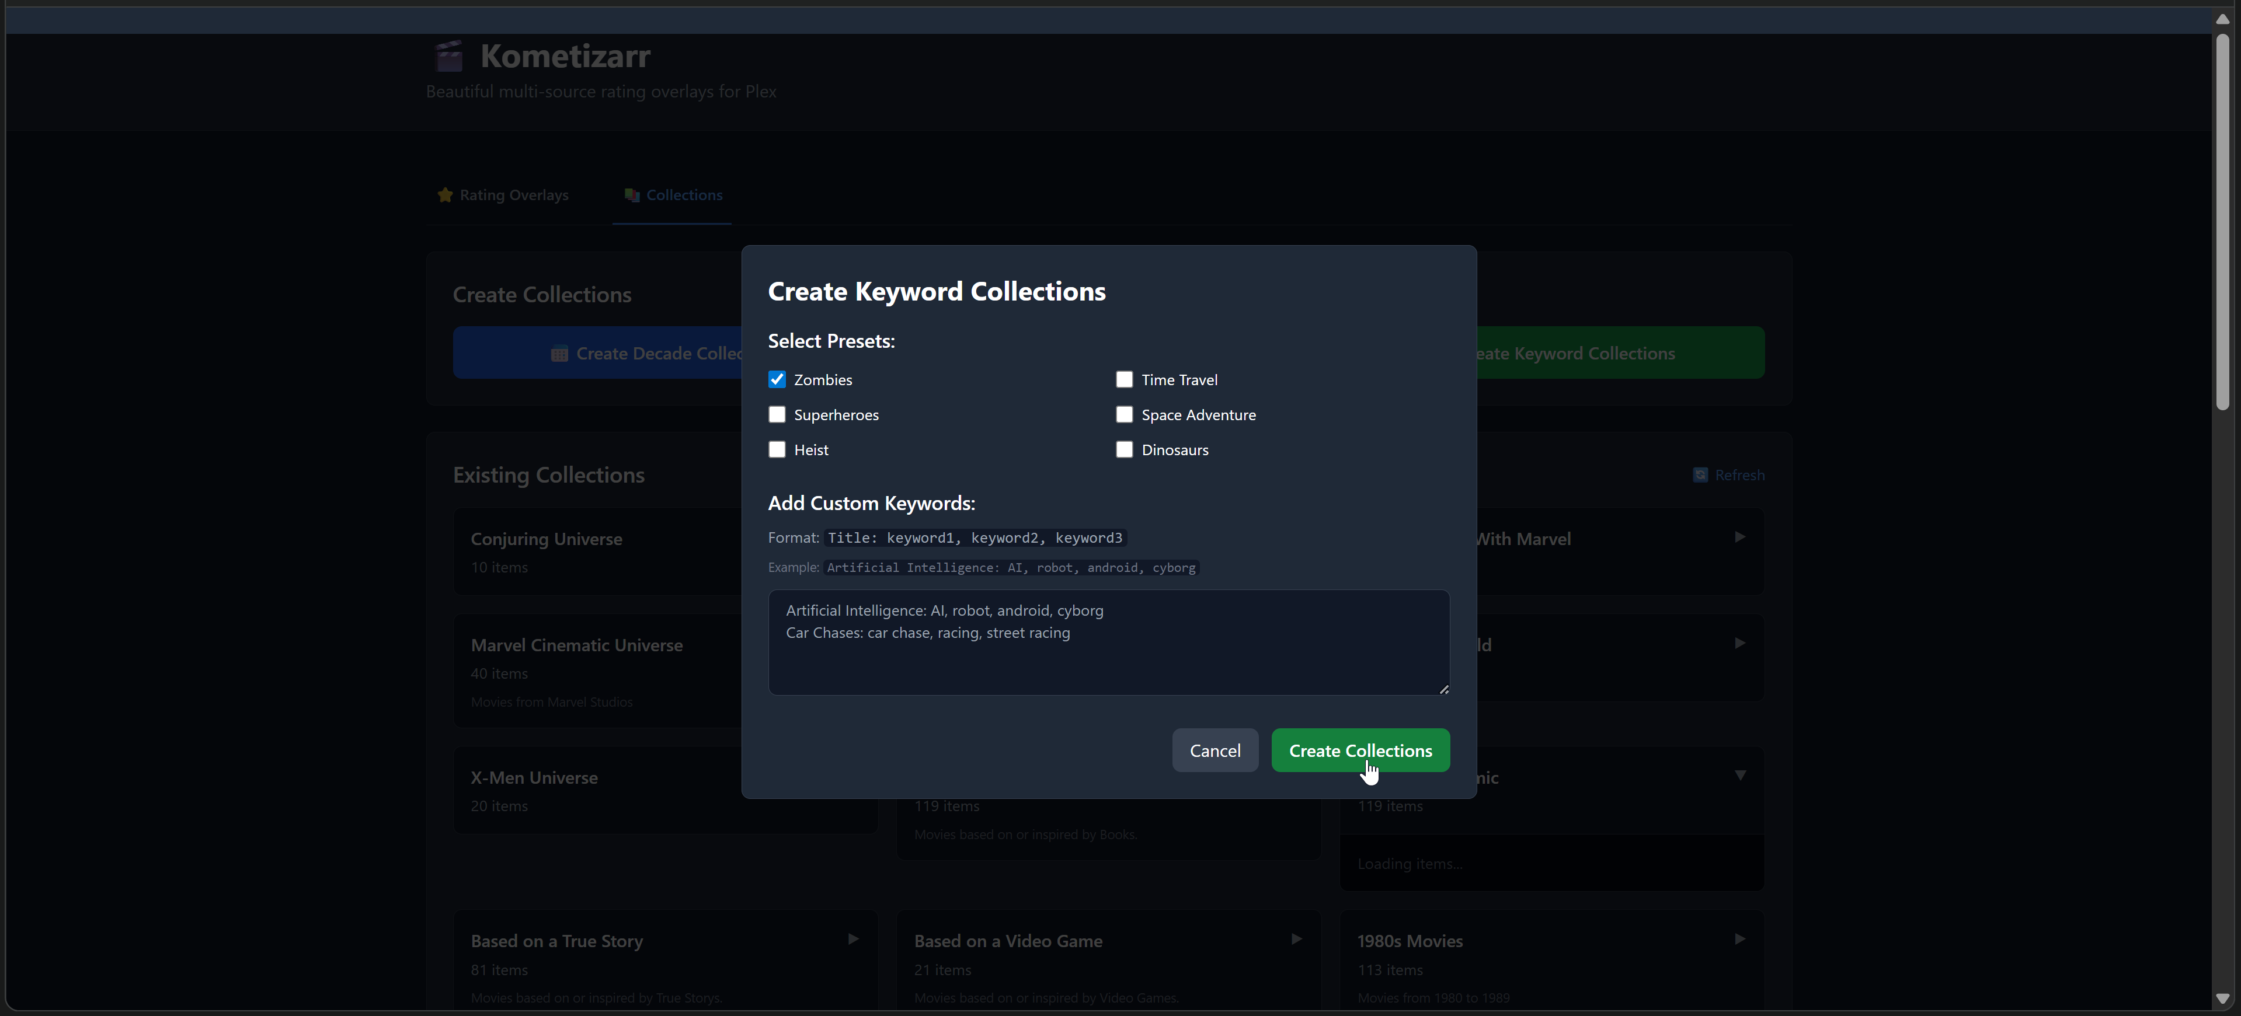Screen dimensions: 2241x1016
Task: Click the play arrow on Based on a Video Game
Action: 1296,940
